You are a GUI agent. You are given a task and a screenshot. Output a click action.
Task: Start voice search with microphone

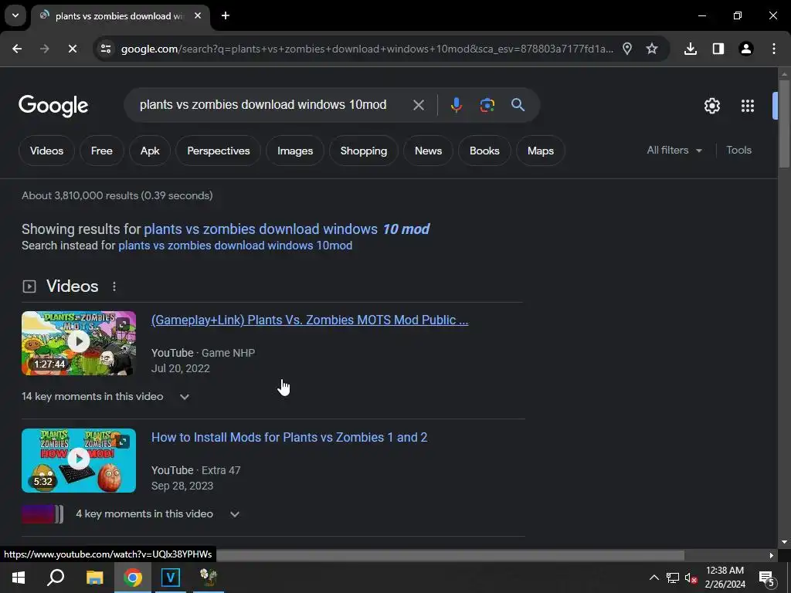[456, 105]
